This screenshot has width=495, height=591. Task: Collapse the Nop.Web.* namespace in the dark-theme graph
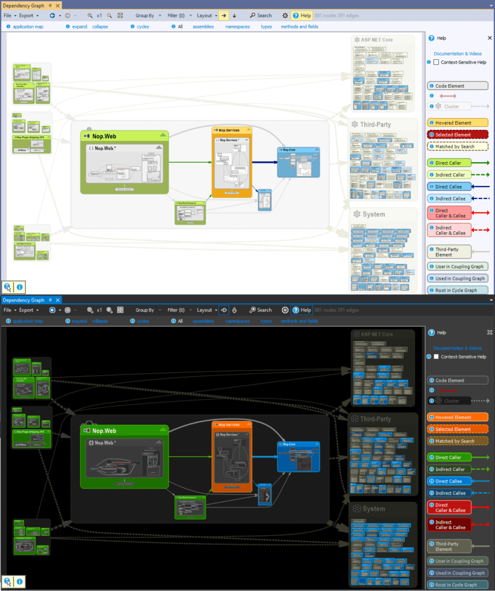pyautogui.click(x=159, y=442)
